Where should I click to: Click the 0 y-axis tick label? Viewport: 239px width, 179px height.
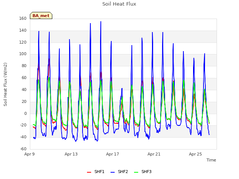(x=25, y=113)
